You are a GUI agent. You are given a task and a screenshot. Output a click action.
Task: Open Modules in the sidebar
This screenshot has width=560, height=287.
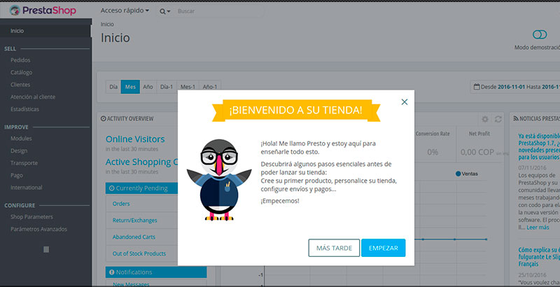[x=21, y=138]
